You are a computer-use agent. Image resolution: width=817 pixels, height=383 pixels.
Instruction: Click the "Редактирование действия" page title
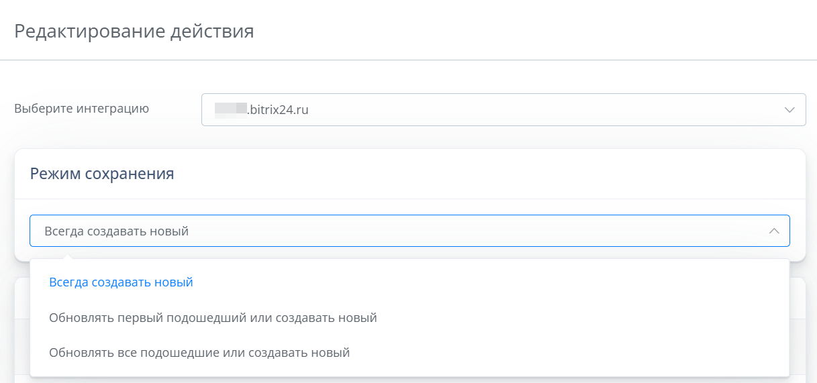tap(134, 32)
